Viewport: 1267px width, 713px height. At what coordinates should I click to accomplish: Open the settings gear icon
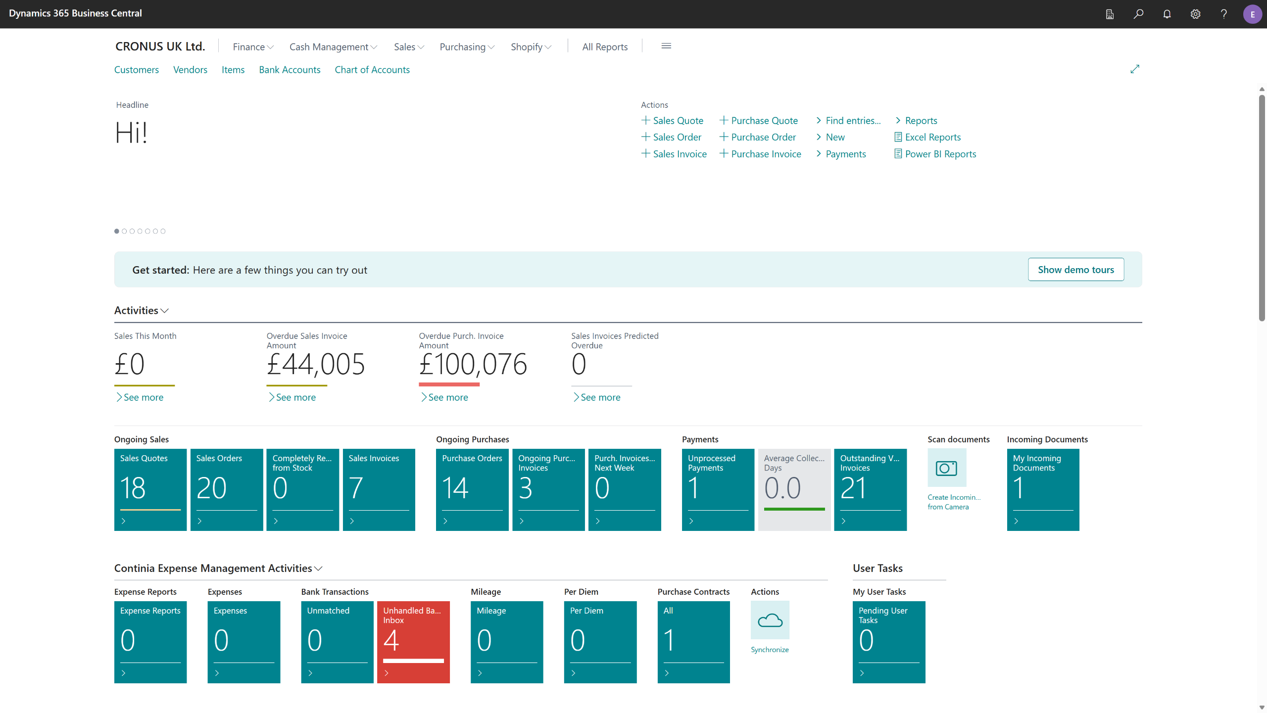point(1195,14)
